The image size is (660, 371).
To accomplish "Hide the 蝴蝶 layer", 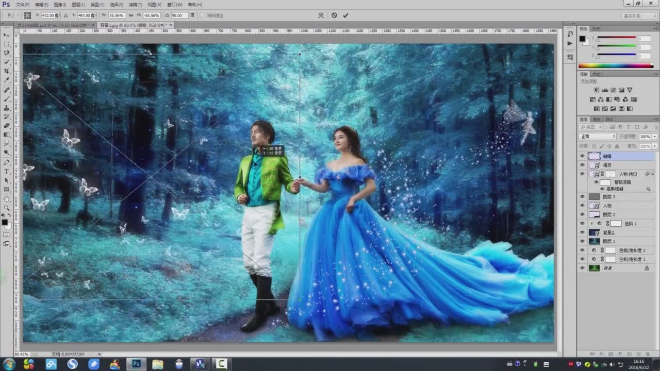I will (583, 156).
